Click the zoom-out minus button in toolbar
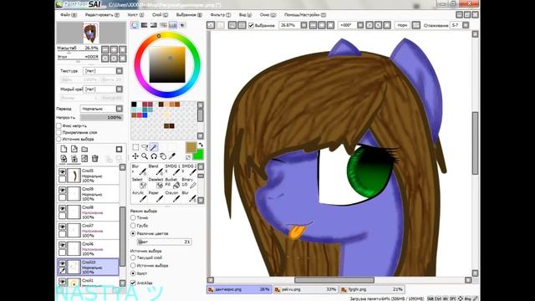 tap(313, 25)
